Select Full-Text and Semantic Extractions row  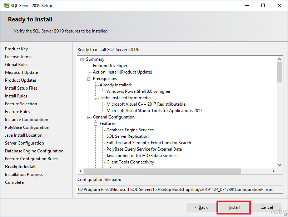tap(149, 143)
